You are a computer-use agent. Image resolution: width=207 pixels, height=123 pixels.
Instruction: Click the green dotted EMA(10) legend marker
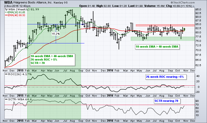pos(6,12)
